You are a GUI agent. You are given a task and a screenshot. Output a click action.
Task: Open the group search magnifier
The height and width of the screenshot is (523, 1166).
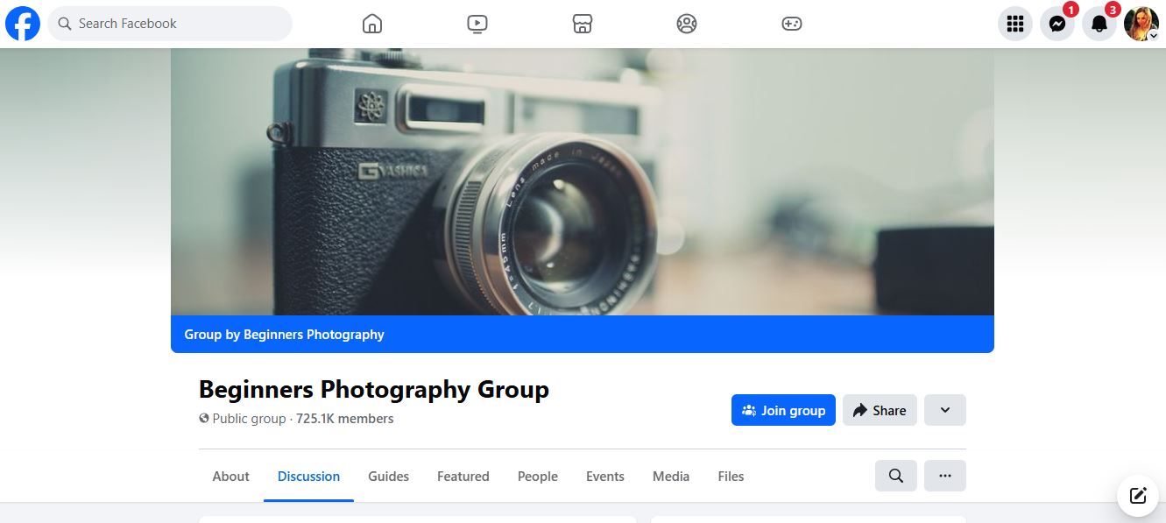point(895,476)
